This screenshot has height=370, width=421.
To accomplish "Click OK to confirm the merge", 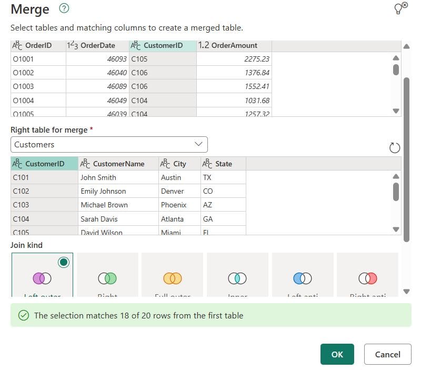I will pos(337,354).
